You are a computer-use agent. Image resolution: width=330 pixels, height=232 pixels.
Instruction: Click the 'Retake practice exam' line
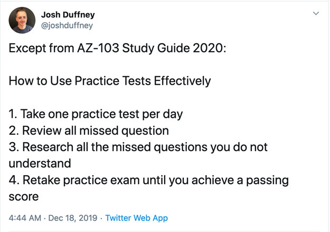[x=149, y=180]
